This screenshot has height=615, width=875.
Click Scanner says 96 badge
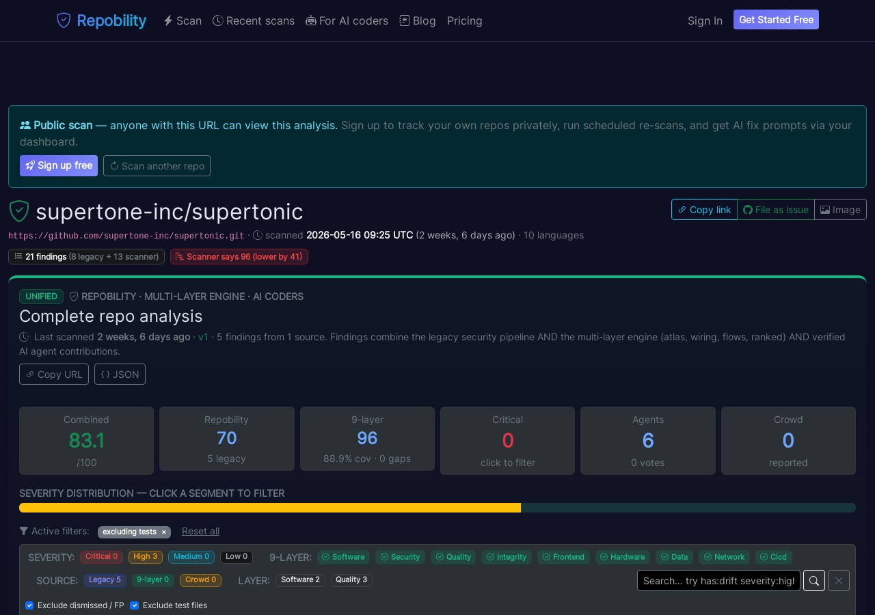click(239, 256)
